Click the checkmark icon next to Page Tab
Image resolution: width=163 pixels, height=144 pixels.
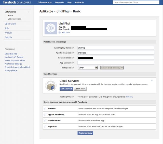[45, 126]
